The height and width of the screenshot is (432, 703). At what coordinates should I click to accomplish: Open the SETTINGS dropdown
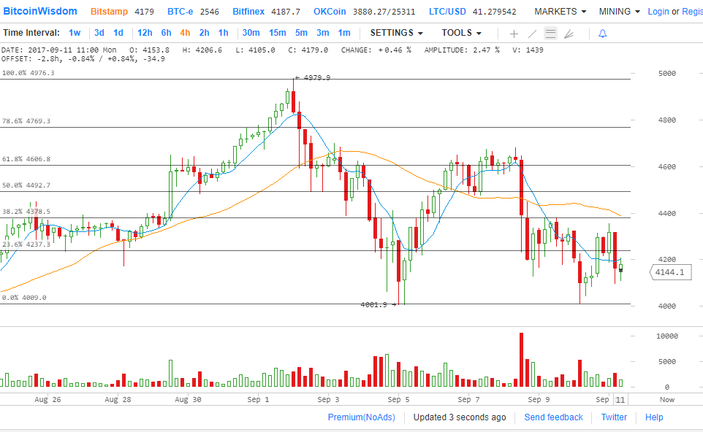(x=396, y=33)
